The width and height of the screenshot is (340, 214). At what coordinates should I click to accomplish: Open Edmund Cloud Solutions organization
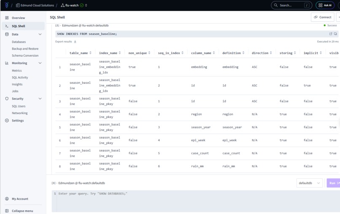click(x=35, y=5)
